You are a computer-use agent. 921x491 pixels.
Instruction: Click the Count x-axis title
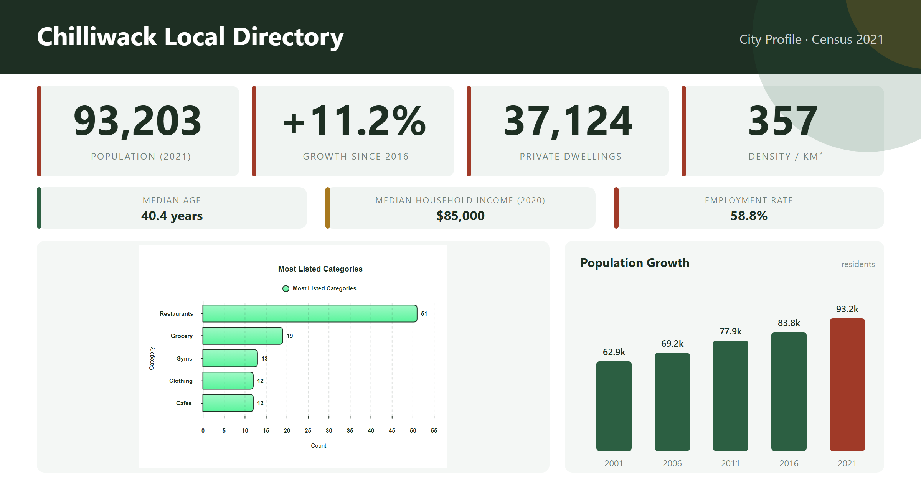(x=319, y=446)
